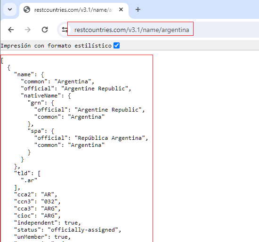259x242 pixels.
Task: Select the "ccn3" value "032"
Action: (x=49, y=202)
